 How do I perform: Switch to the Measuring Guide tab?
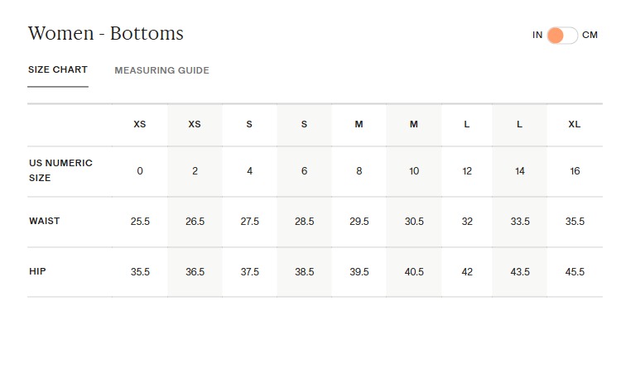pyautogui.click(x=161, y=70)
